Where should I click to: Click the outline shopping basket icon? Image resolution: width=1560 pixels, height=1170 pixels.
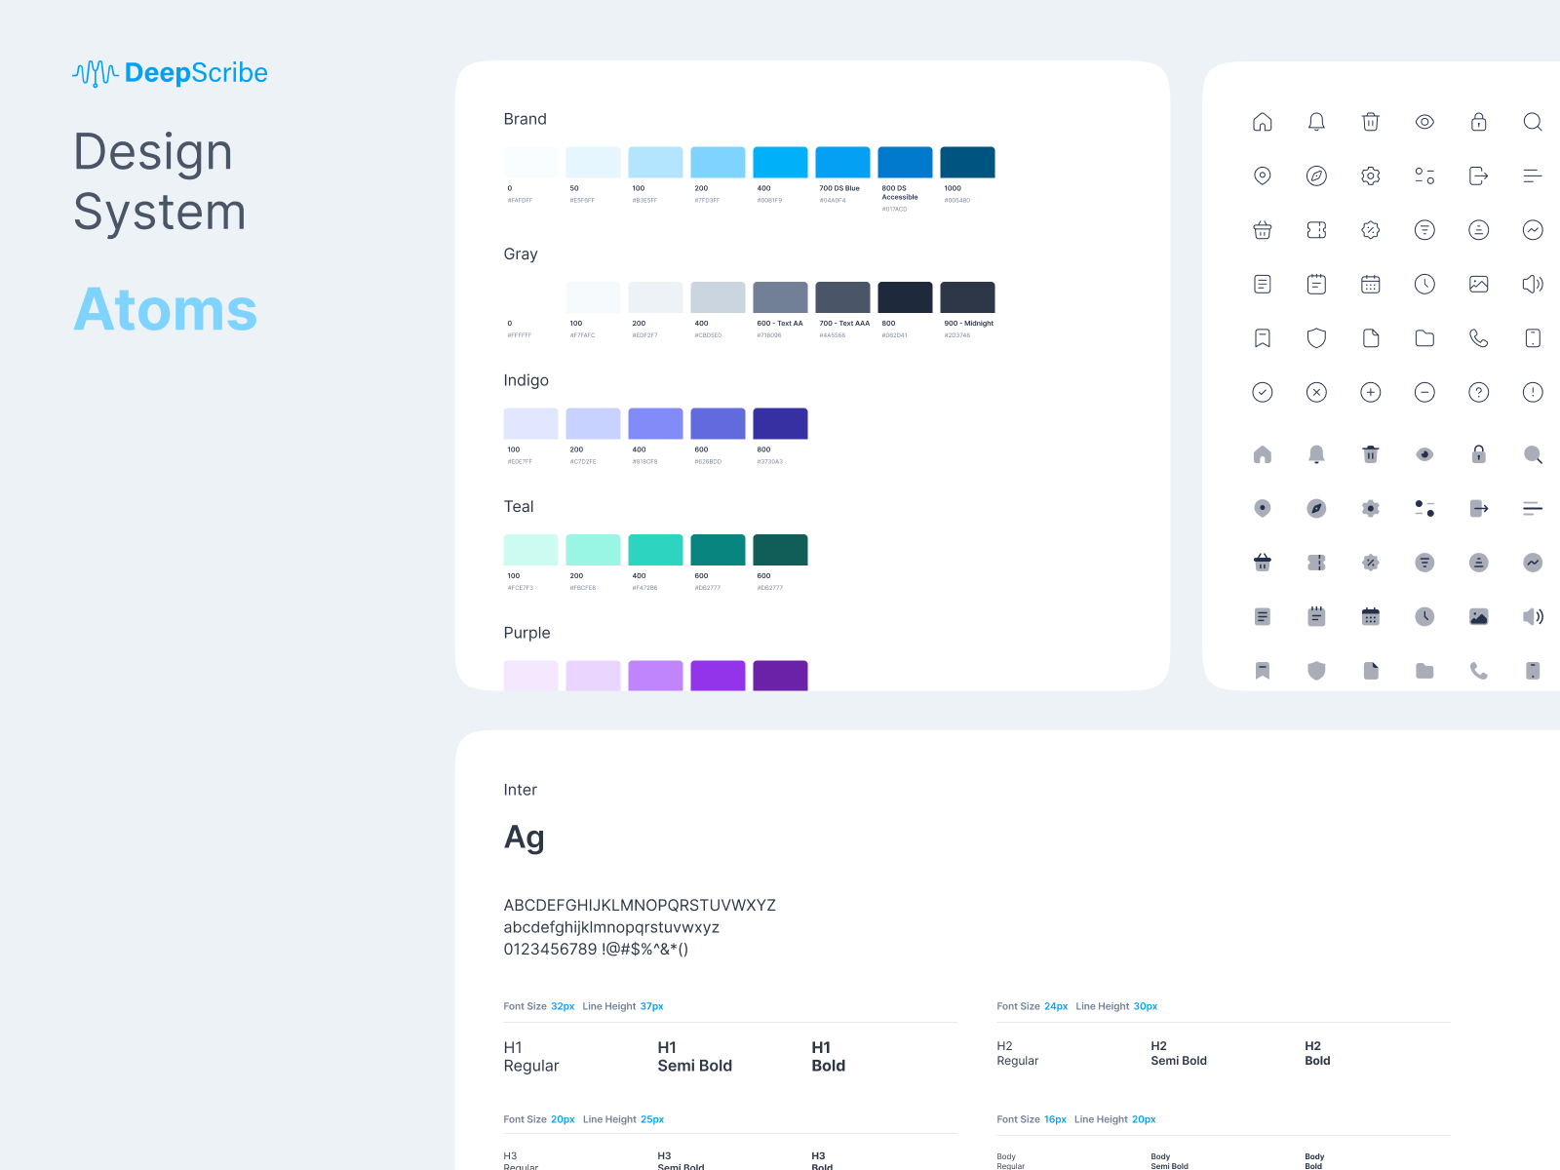click(1263, 230)
